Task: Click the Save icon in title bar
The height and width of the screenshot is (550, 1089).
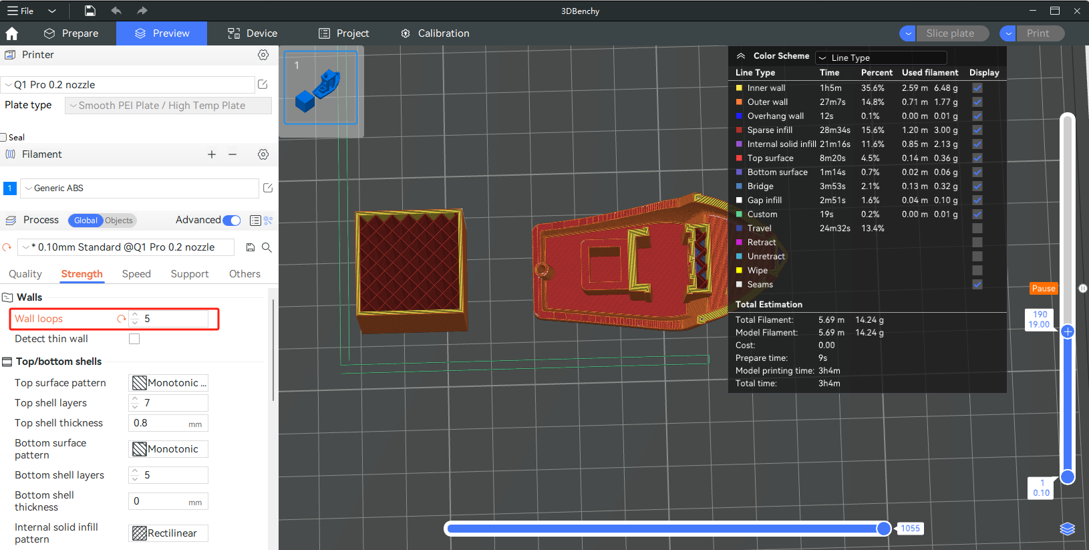Action: click(90, 11)
